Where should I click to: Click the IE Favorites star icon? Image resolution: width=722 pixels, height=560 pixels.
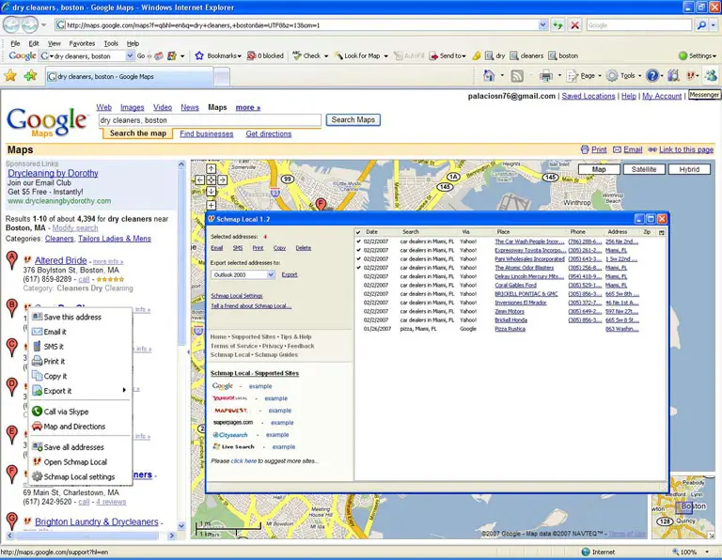(x=10, y=76)
